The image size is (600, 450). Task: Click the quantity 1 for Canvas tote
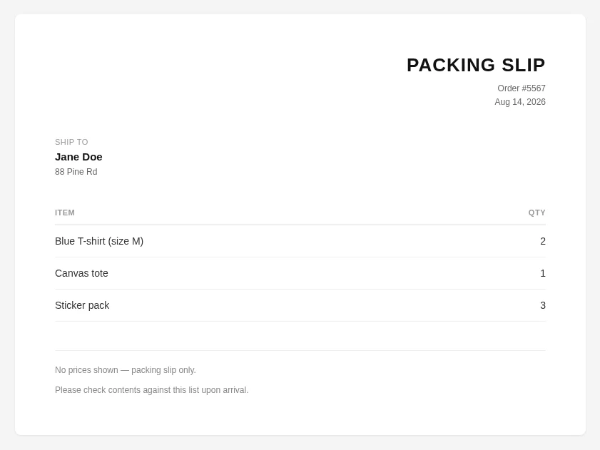click(543, 273)
